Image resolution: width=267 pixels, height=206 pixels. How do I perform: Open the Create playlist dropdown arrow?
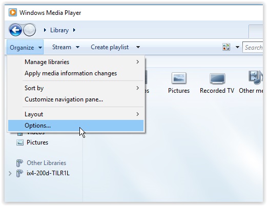(138, 47)
